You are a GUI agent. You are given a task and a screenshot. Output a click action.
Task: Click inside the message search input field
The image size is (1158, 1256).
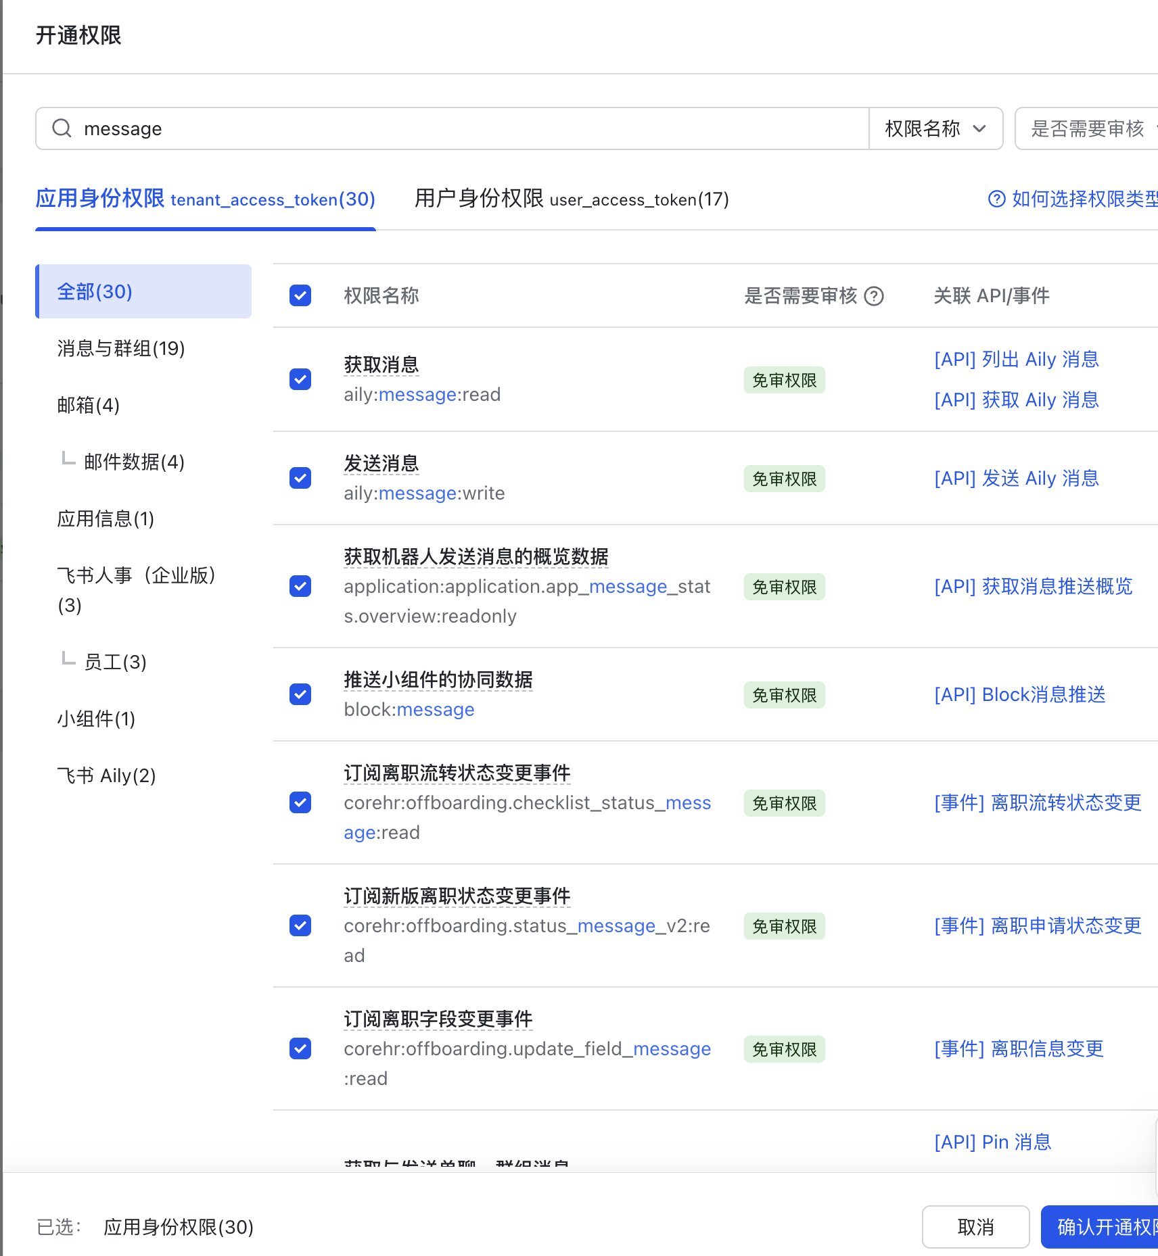pos(406,128)
